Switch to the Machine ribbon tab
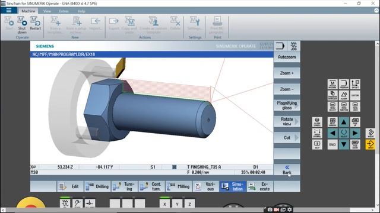Screen dimensions: 380x213 (x=28, y=11)
